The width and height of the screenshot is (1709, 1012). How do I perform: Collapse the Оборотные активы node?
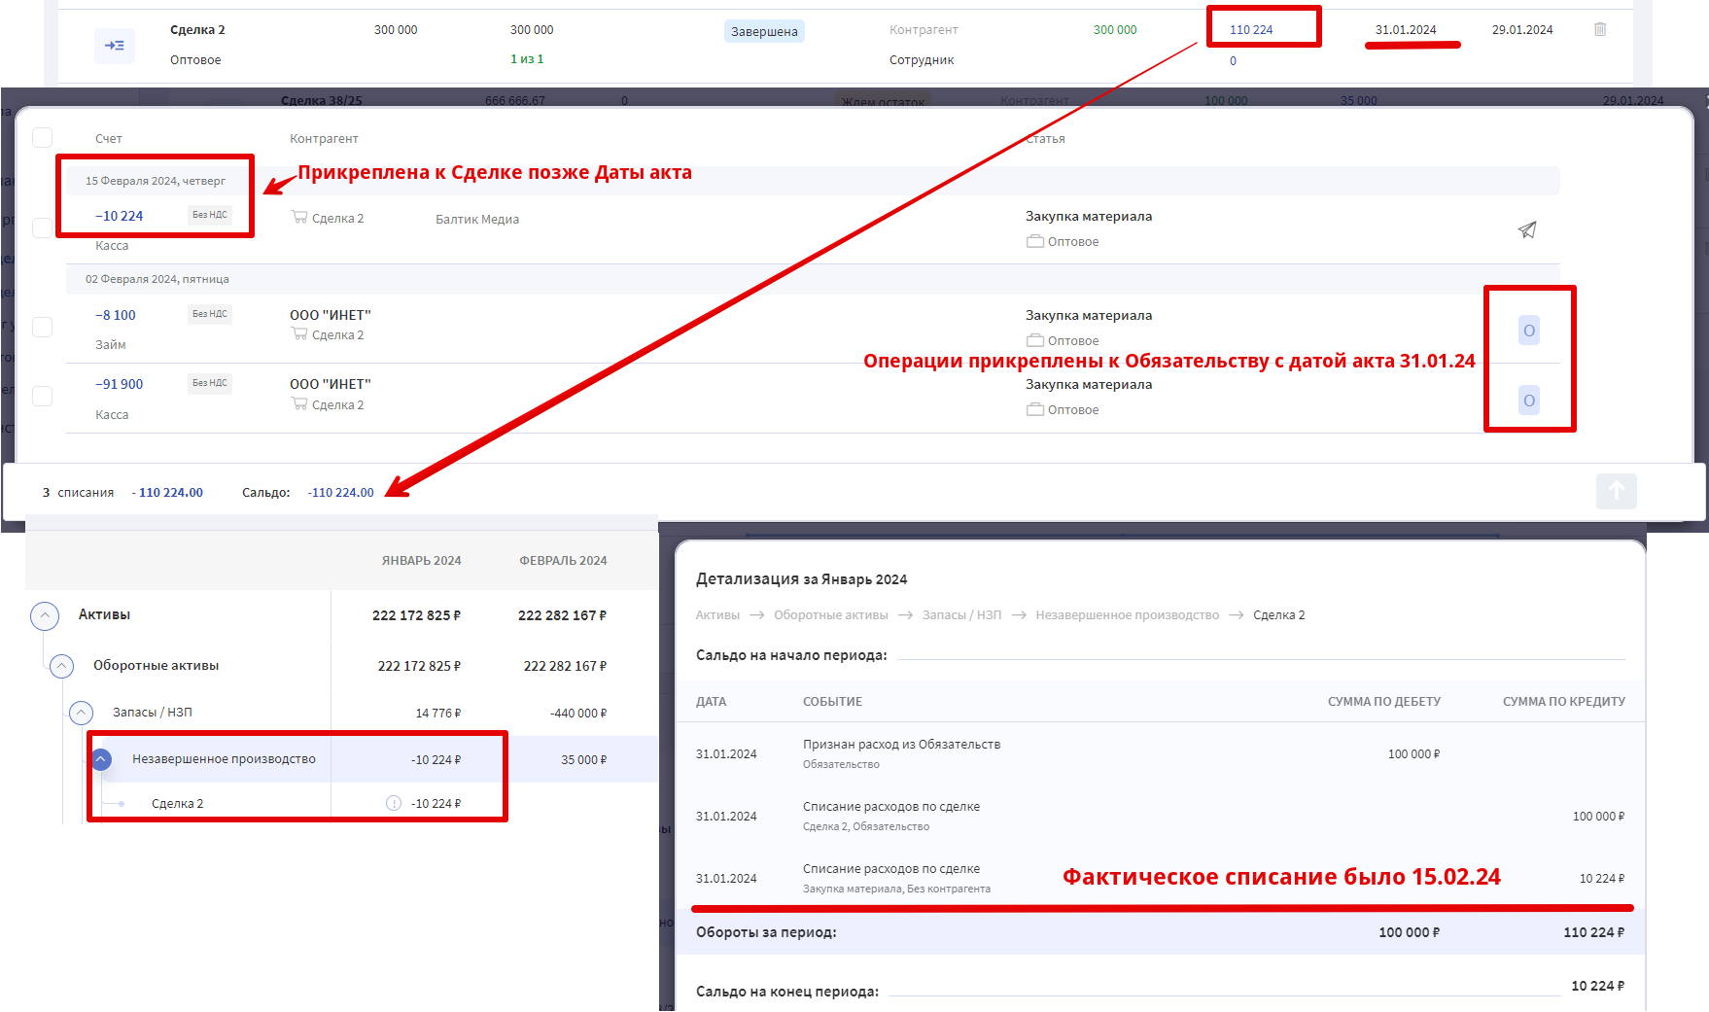tap(61, 666)
